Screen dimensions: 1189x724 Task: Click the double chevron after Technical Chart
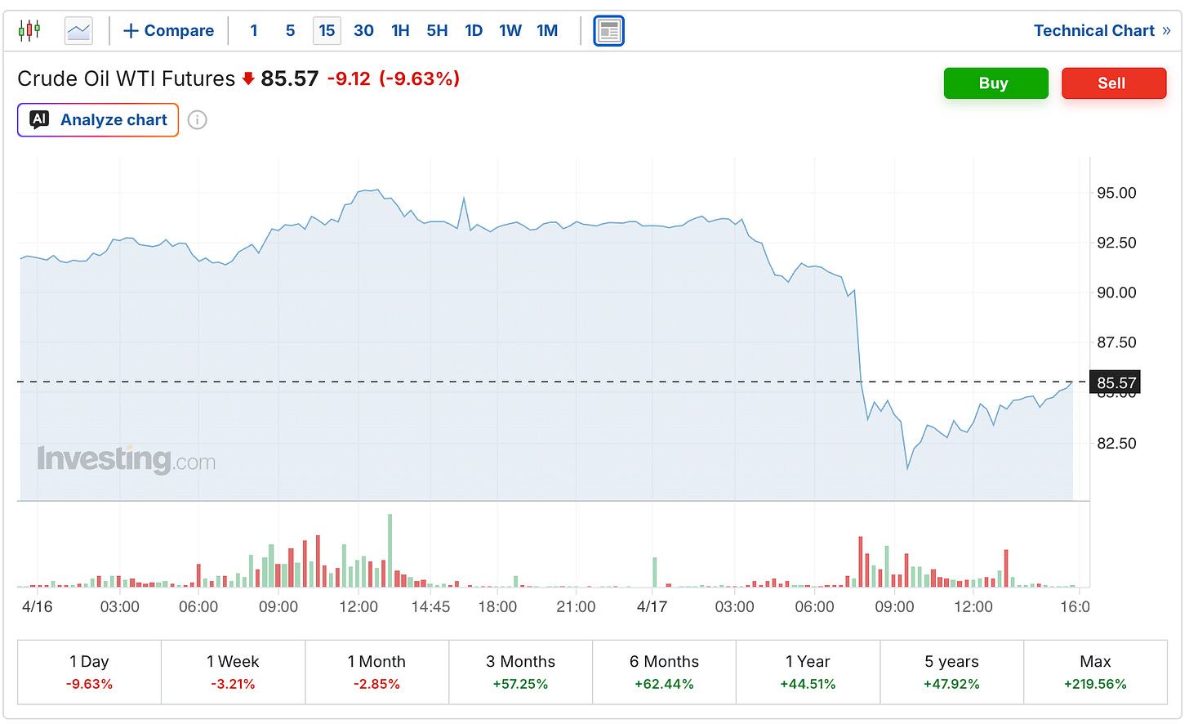tap(1166, 31)
